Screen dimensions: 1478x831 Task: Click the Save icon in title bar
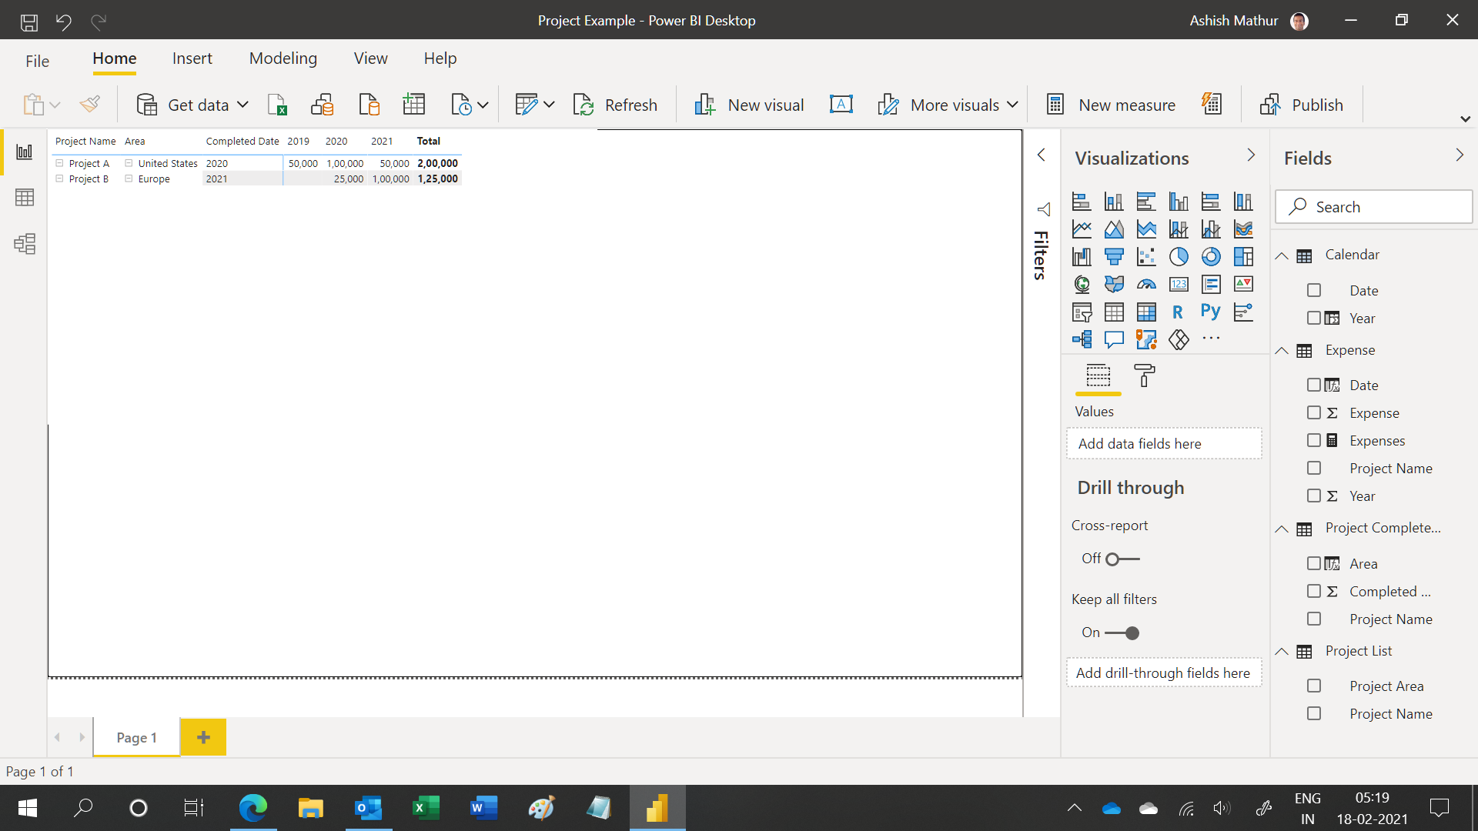29,21
